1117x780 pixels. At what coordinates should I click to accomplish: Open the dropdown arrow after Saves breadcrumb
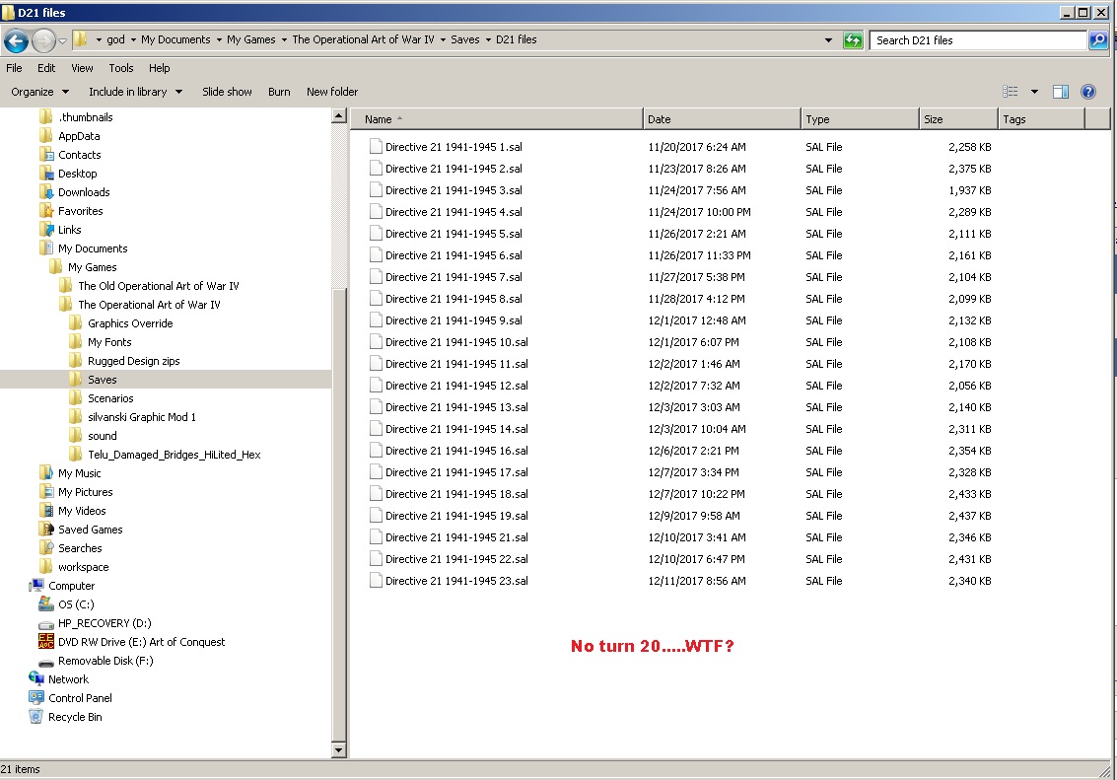click(x=489, y=39)
